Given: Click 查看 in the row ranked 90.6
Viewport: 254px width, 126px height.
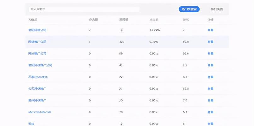Looking at the screenshot, I should (x=210, y=54).
